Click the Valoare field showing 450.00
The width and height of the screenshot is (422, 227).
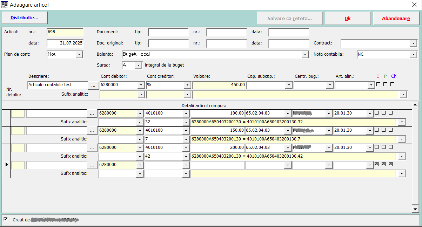point(219,85)
